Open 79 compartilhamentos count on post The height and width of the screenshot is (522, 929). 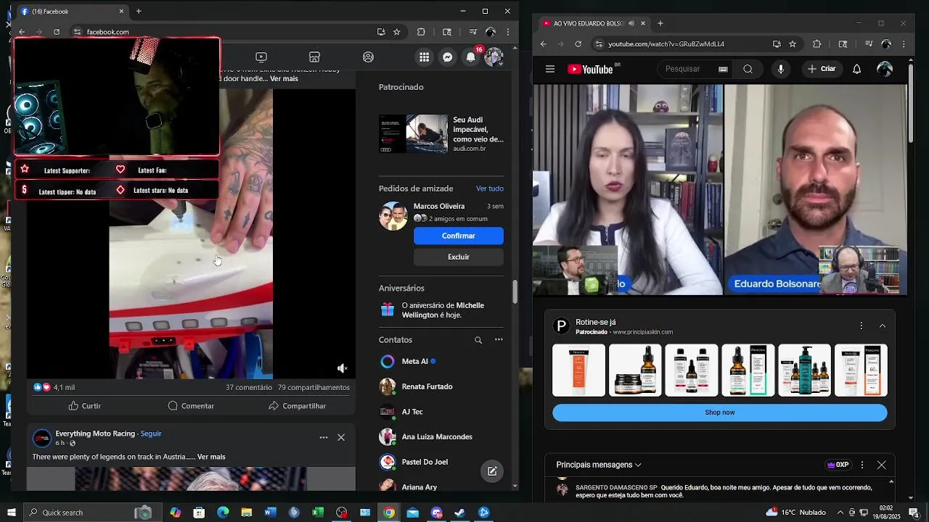click(314, 387)
